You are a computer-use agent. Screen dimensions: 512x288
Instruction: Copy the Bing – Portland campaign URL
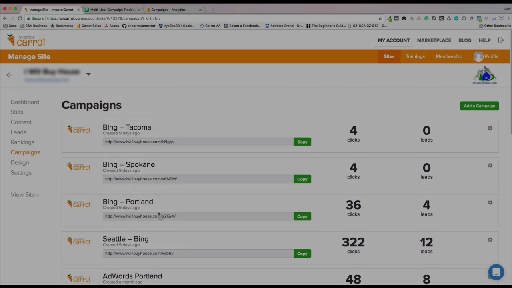pos(302,216)
